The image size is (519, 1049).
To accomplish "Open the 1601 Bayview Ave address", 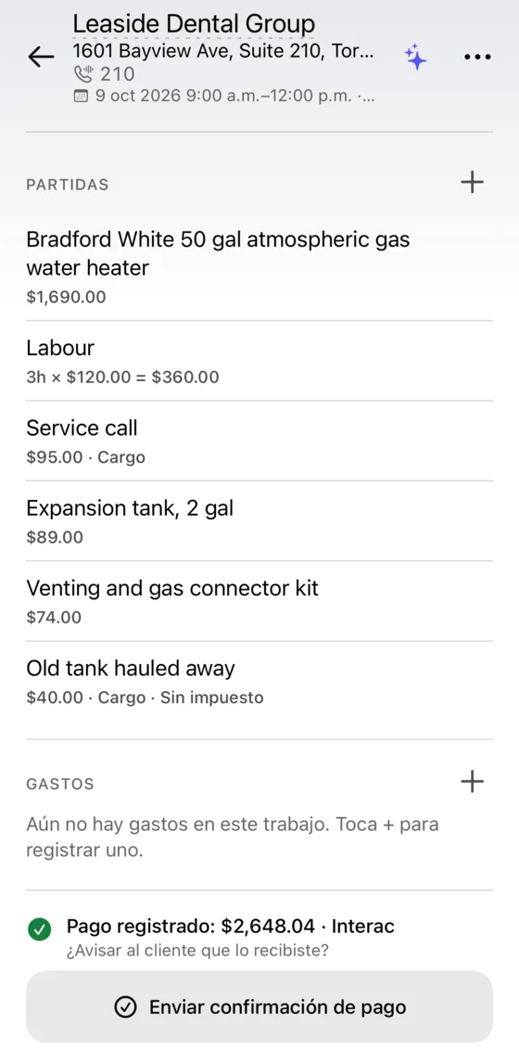I will pos(223,52).
